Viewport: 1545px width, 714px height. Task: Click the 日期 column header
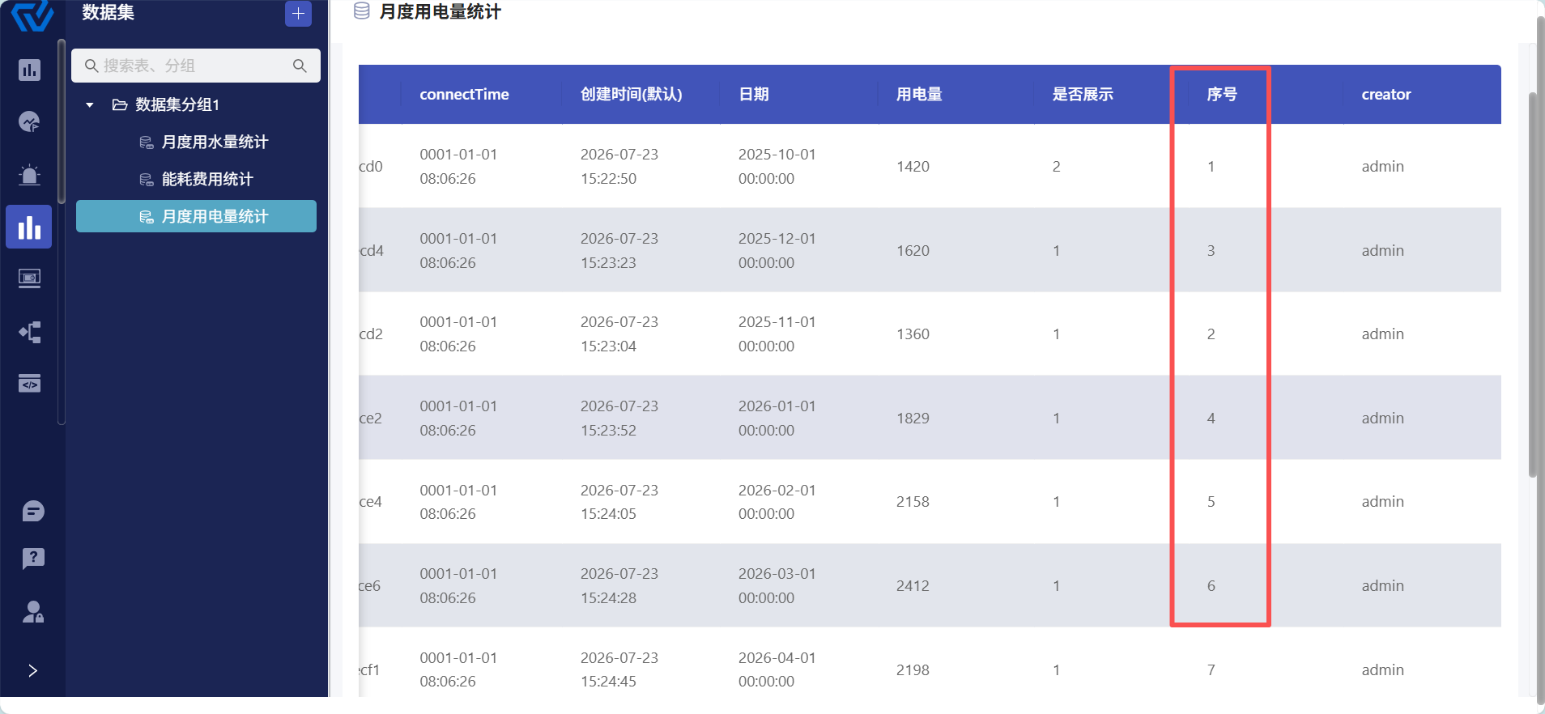[x=754, y=94]
